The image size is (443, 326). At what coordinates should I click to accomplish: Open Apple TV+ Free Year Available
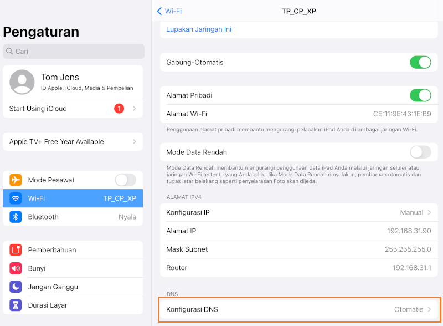[x=73, y=142]
